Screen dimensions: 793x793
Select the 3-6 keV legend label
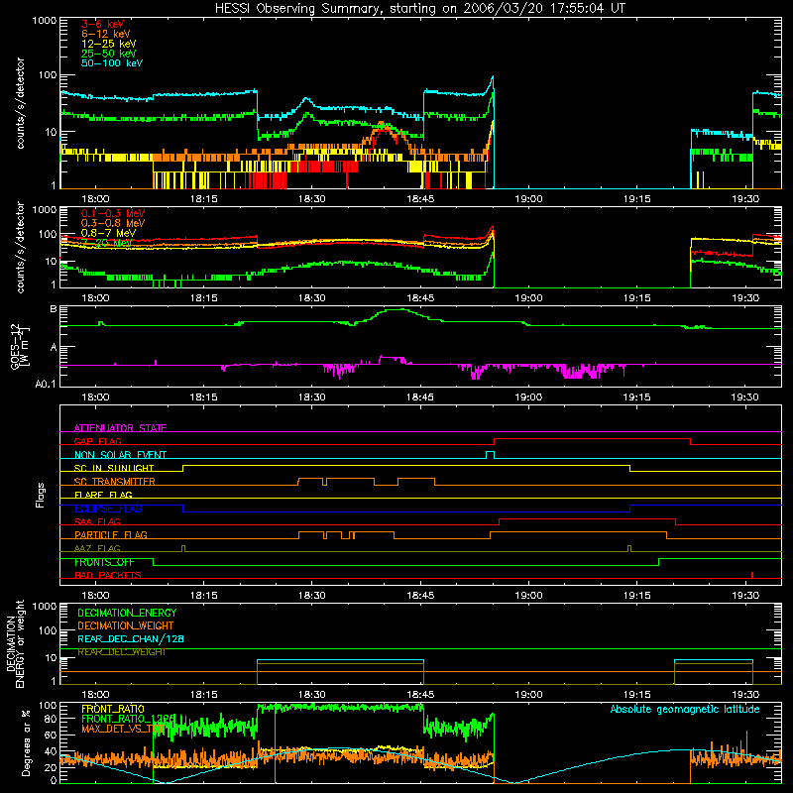click(102, 24)
